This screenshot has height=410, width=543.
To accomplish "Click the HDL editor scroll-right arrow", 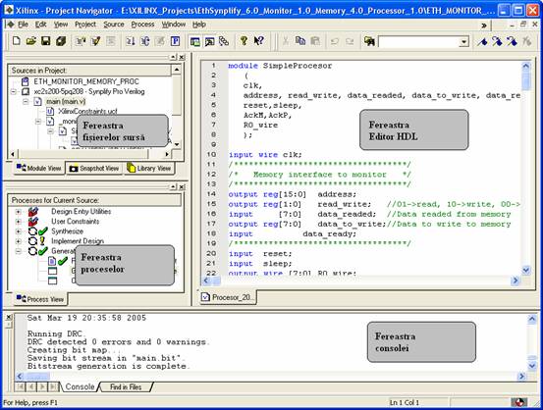I will (515, 281).
